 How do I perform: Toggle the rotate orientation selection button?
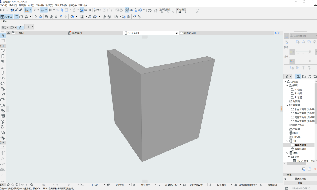pos(21,28)
